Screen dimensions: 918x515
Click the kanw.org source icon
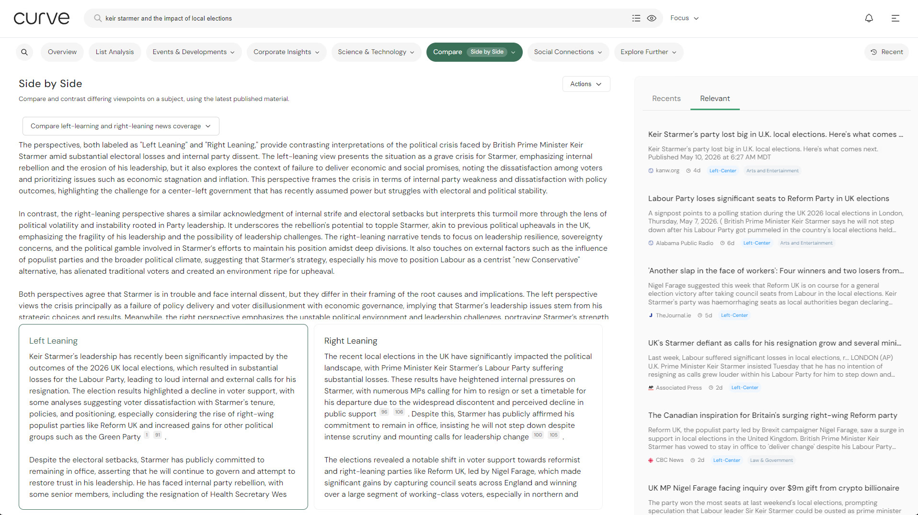point(651,171)
